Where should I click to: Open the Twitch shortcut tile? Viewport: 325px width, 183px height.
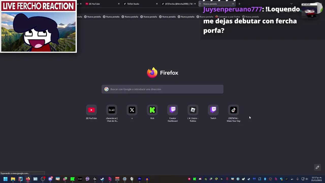point(213,112)
